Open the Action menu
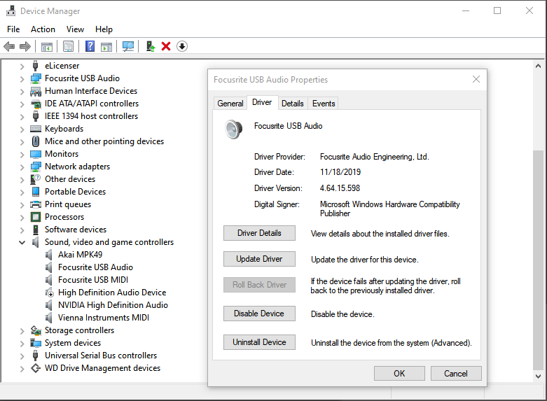Screen dimensions: 547x401 click(x=43, y=29)
